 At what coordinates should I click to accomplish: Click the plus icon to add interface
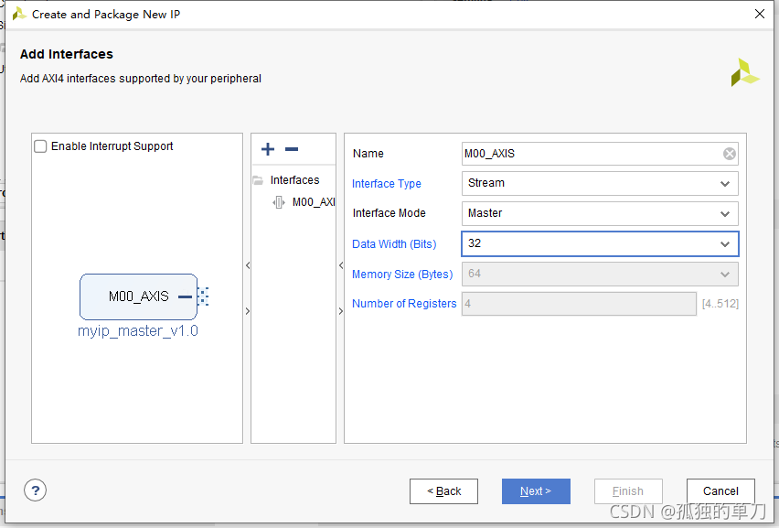coord(268,149)
